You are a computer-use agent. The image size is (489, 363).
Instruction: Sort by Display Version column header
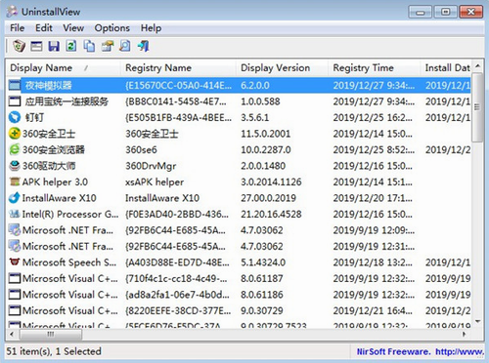282,67
